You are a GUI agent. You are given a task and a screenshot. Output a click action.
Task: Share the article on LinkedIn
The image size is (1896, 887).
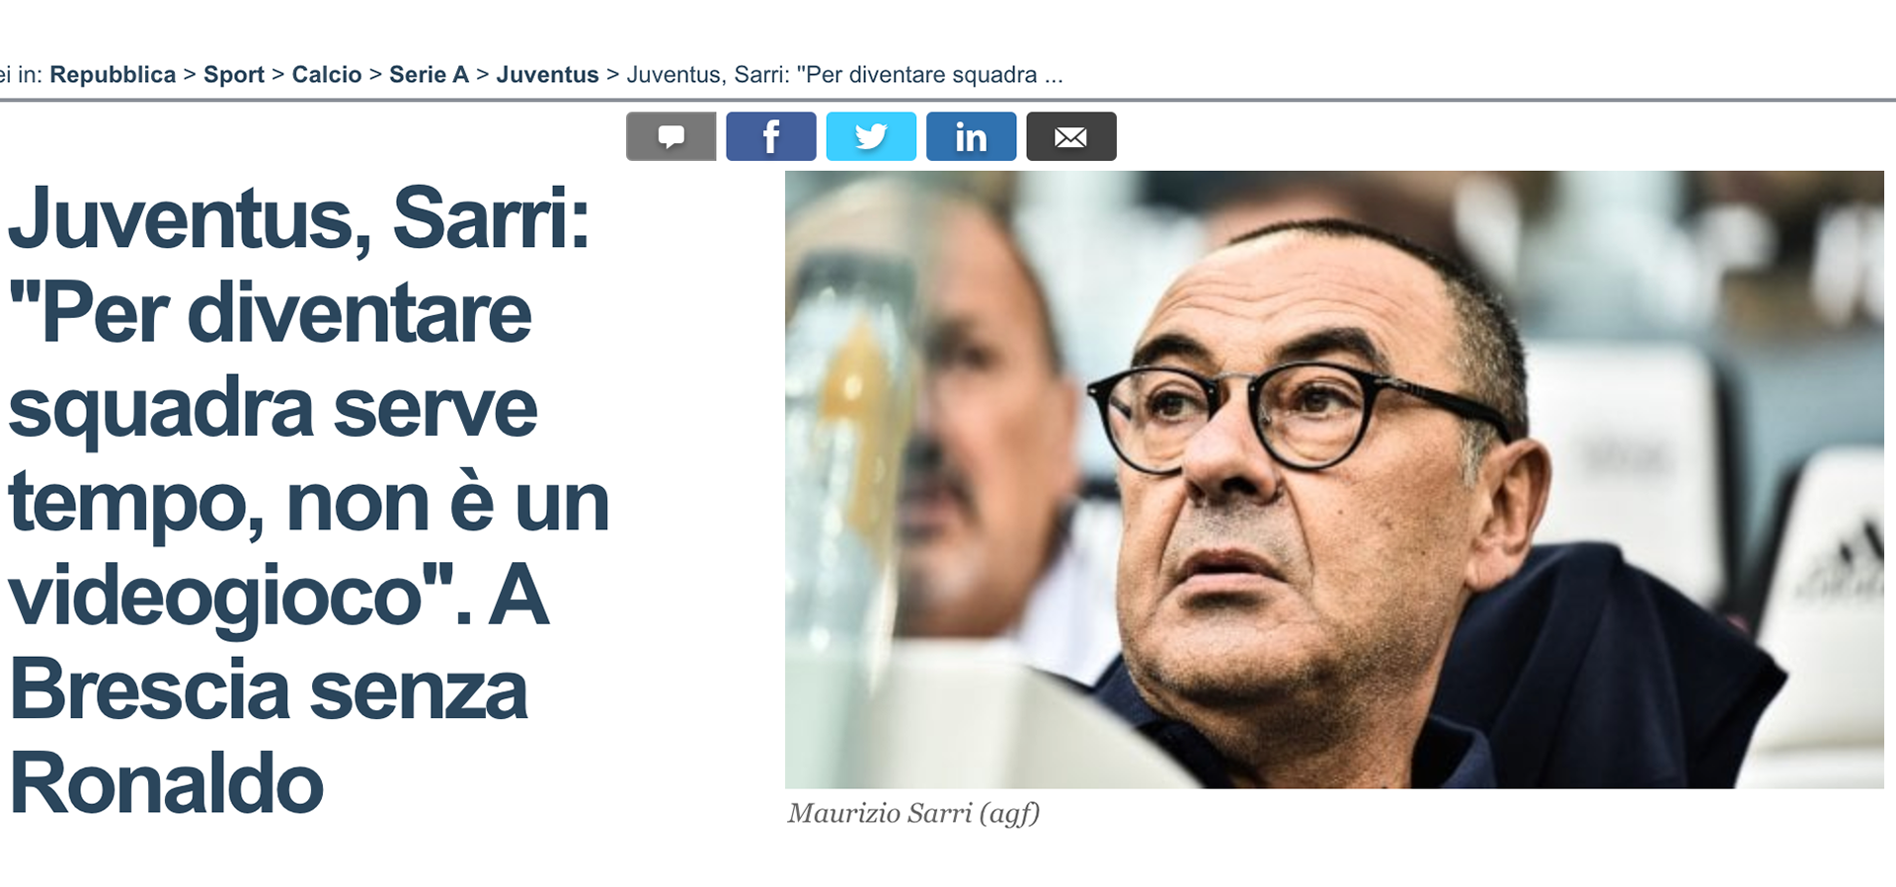[x=971, y=136]
